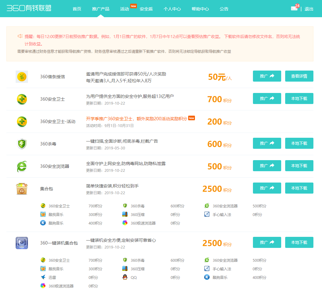Image resolution: width=322 pixels, height=289 pixels.
Task: Click small 360安全浏览器 icon in 装机集合包 list
Action: point(207,260)
